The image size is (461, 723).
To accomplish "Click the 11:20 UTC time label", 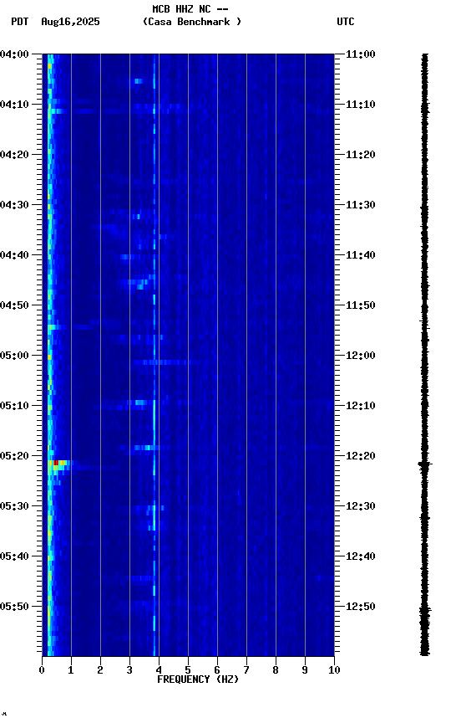I will [x=360, y=155].
